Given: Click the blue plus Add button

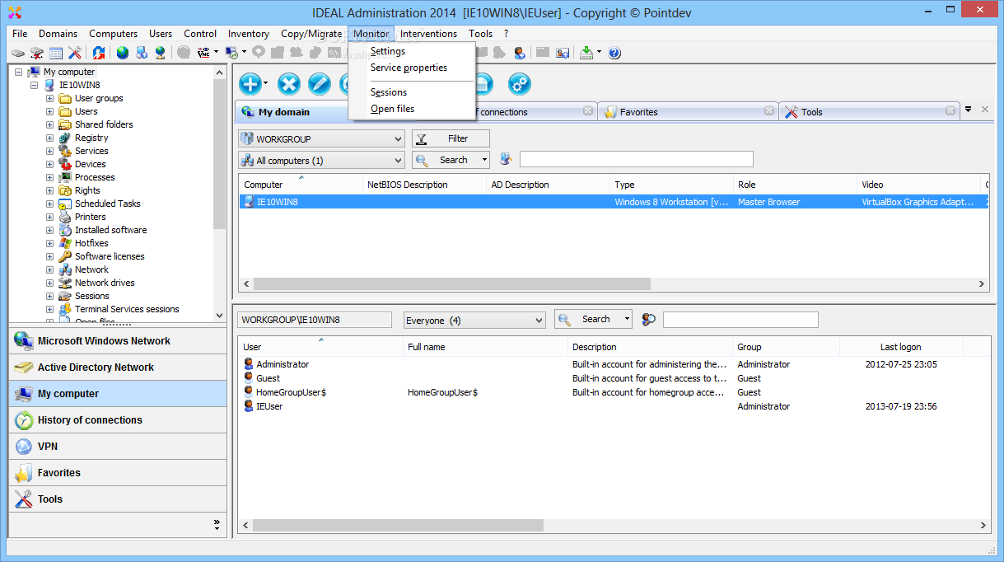Looking at the screenshot, I should [x=250, y=84].
